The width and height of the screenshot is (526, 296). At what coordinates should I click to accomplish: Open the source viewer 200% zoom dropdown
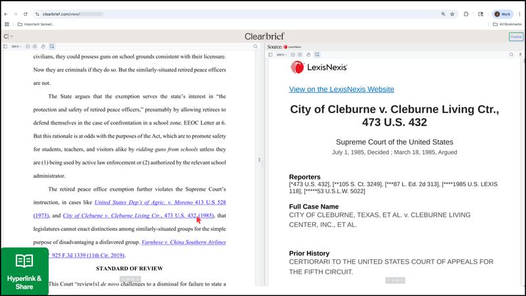pos(281,55)
